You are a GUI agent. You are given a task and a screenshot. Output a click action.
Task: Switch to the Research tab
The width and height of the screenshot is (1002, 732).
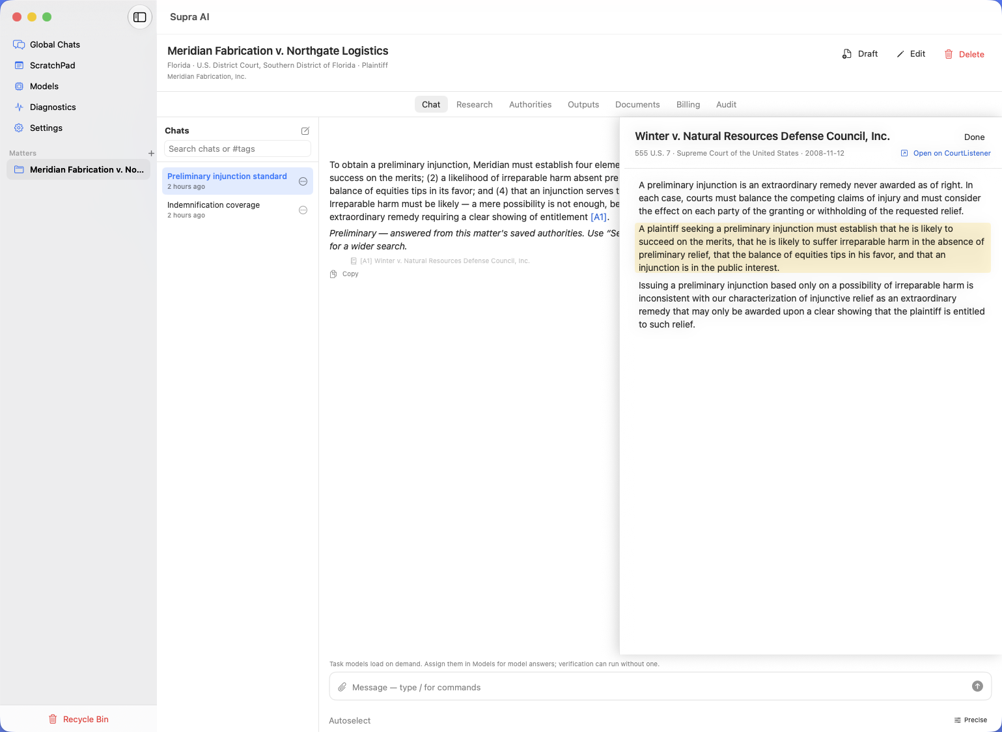[475, 104]
